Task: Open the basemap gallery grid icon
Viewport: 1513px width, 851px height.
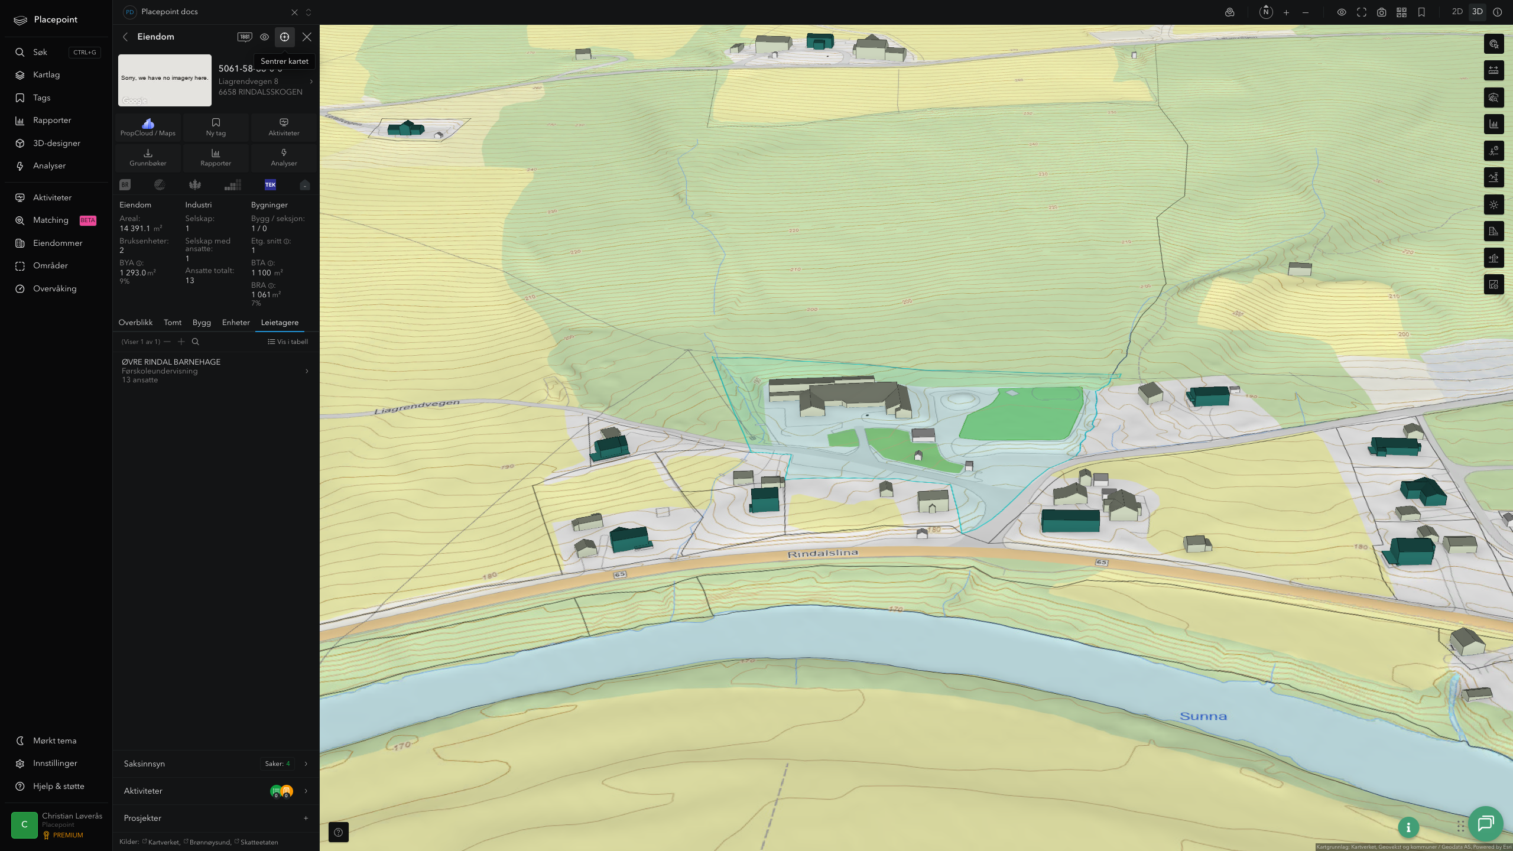Action: [x=1401, y=12]
